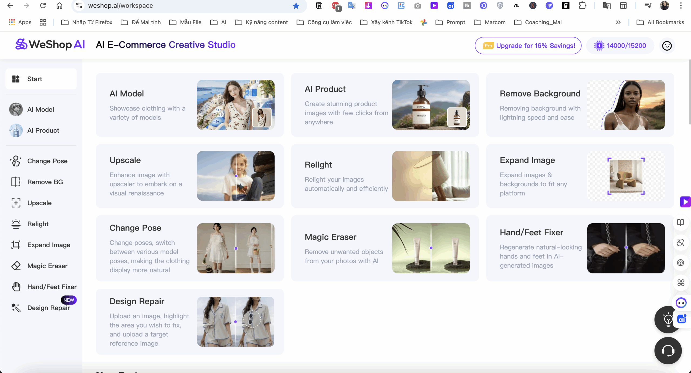Reload the page in browser toolbar
Image resolution: width=691 pixels, height=373 pixels.
43,5
